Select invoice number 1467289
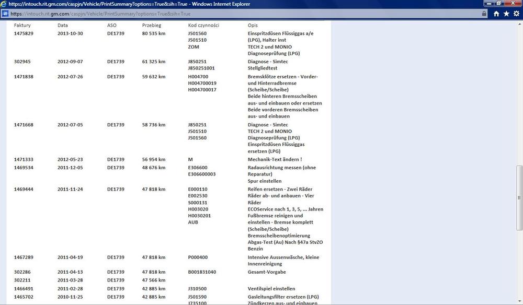Image resolution: width=523 pixels, height=305 pixels. [24, 257]
